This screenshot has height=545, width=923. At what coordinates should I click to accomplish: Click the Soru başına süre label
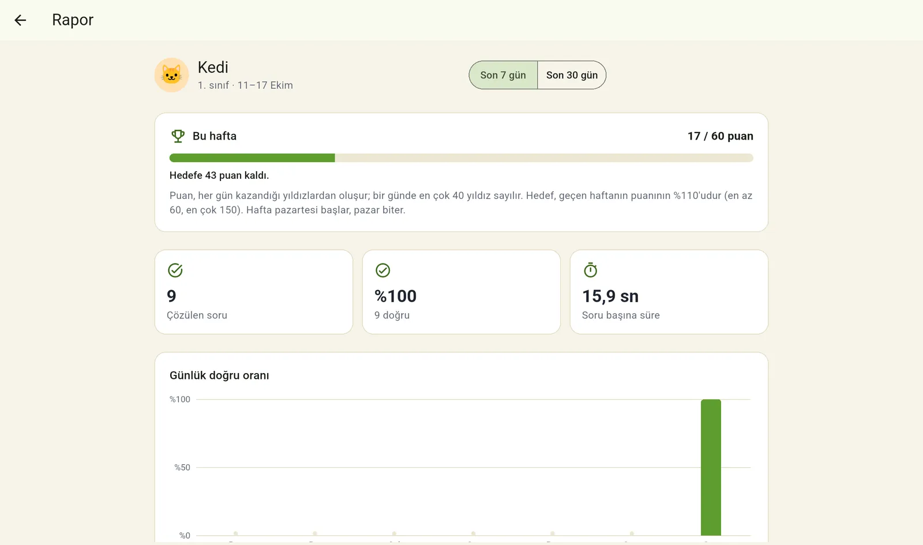point(621,315)
